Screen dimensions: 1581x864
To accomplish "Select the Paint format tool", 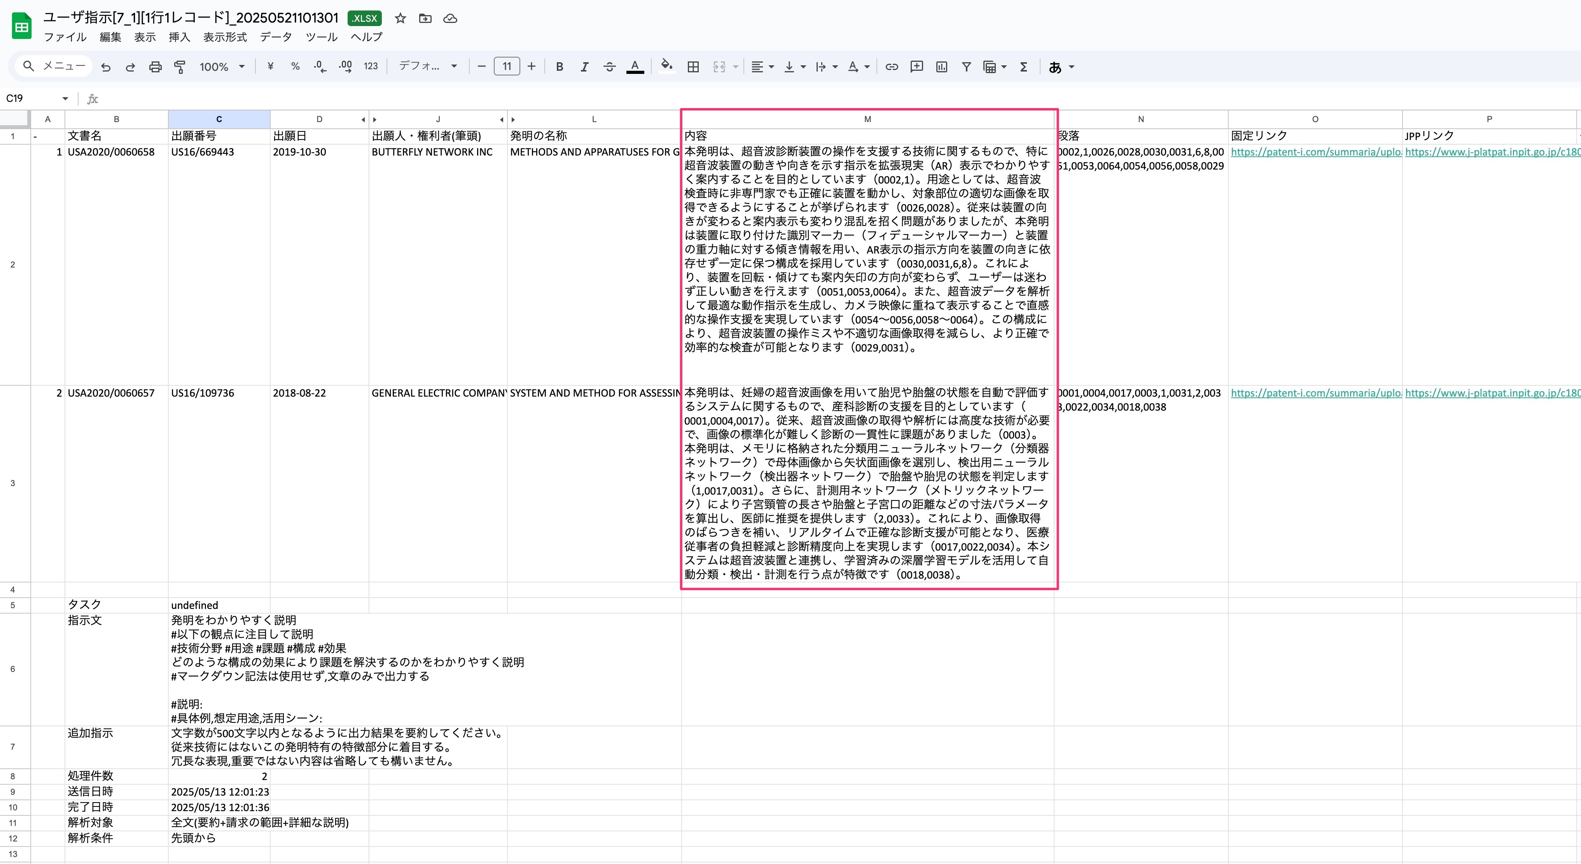I will (180, 66).
